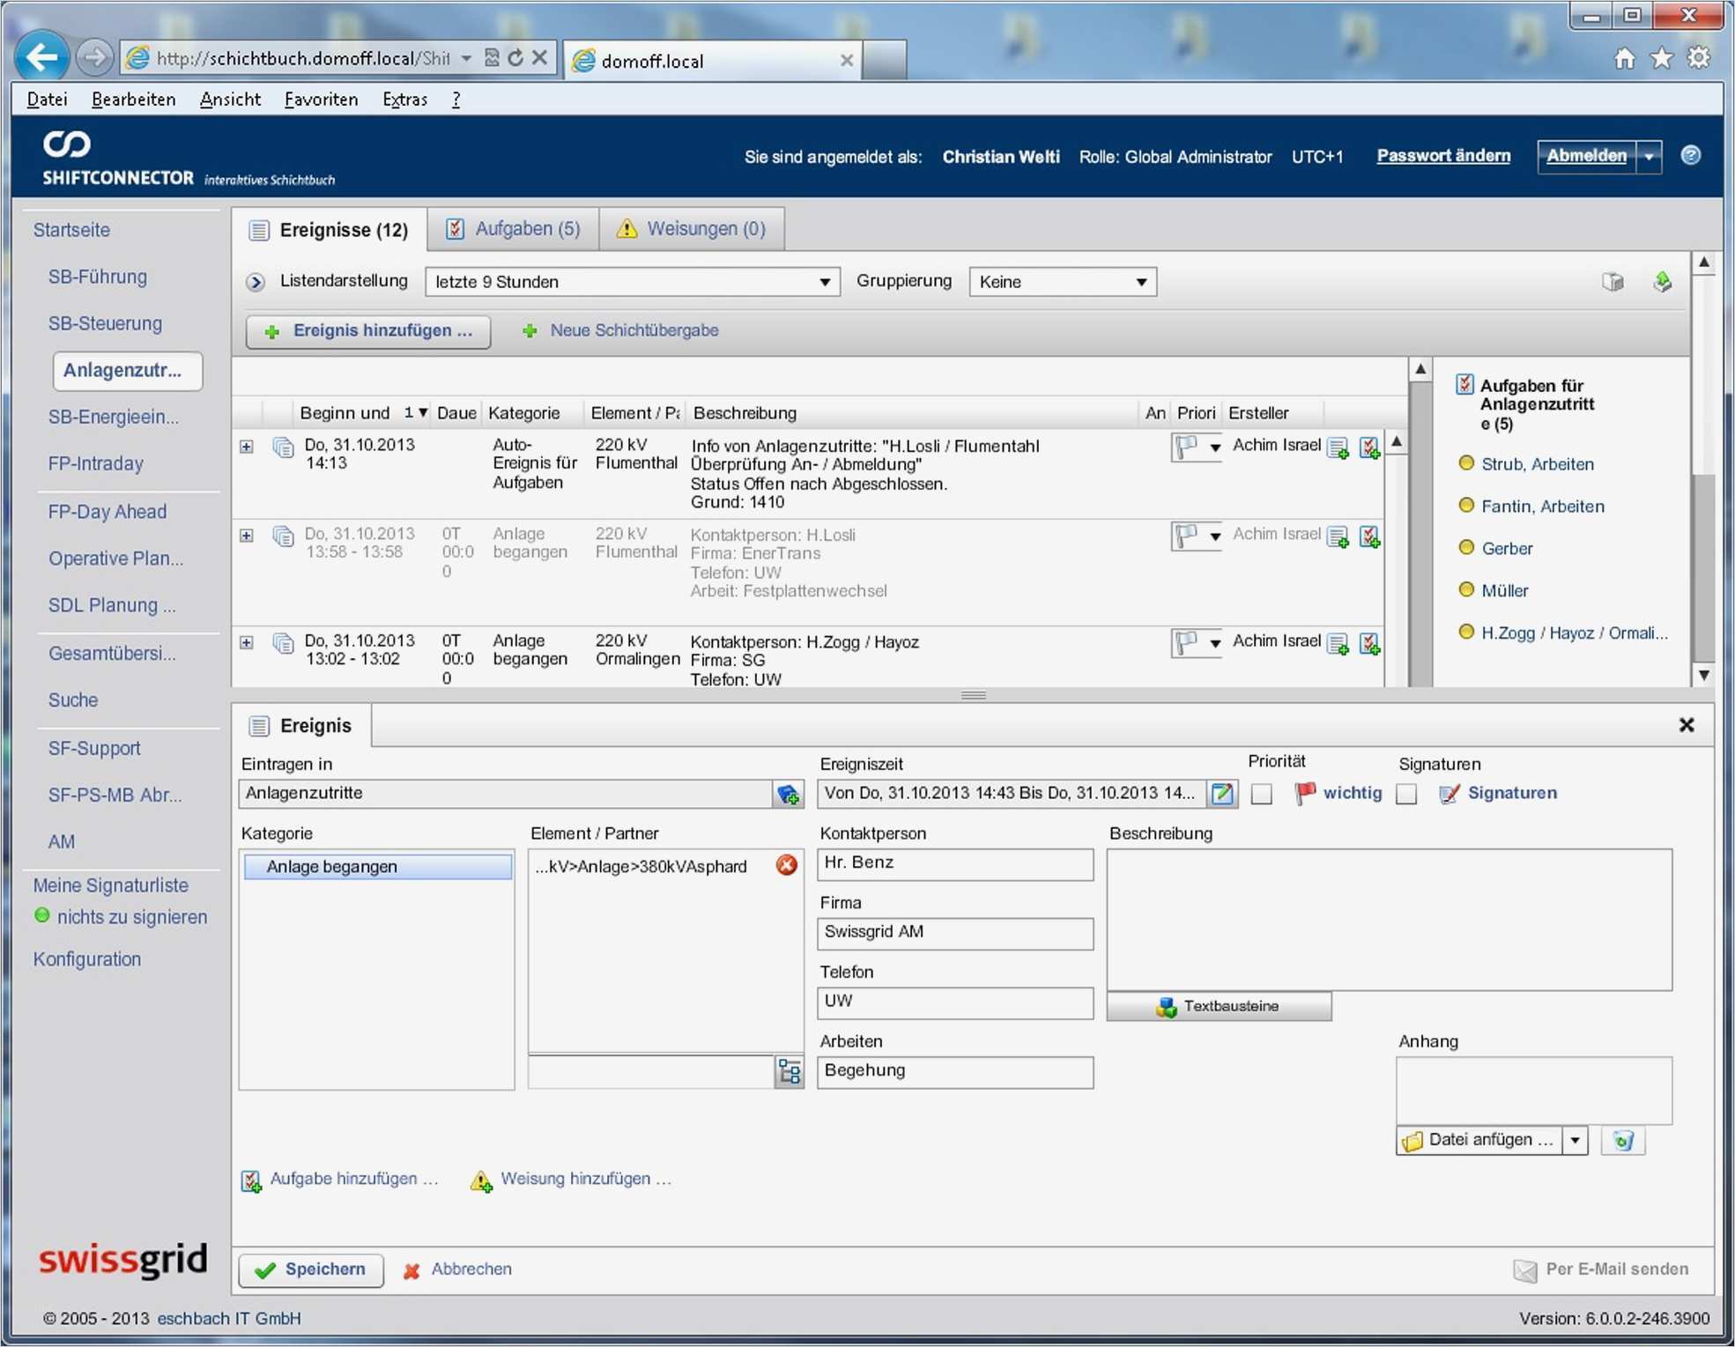Add task icon on first event row
1735x1347 pixels.
[1368, 448]
